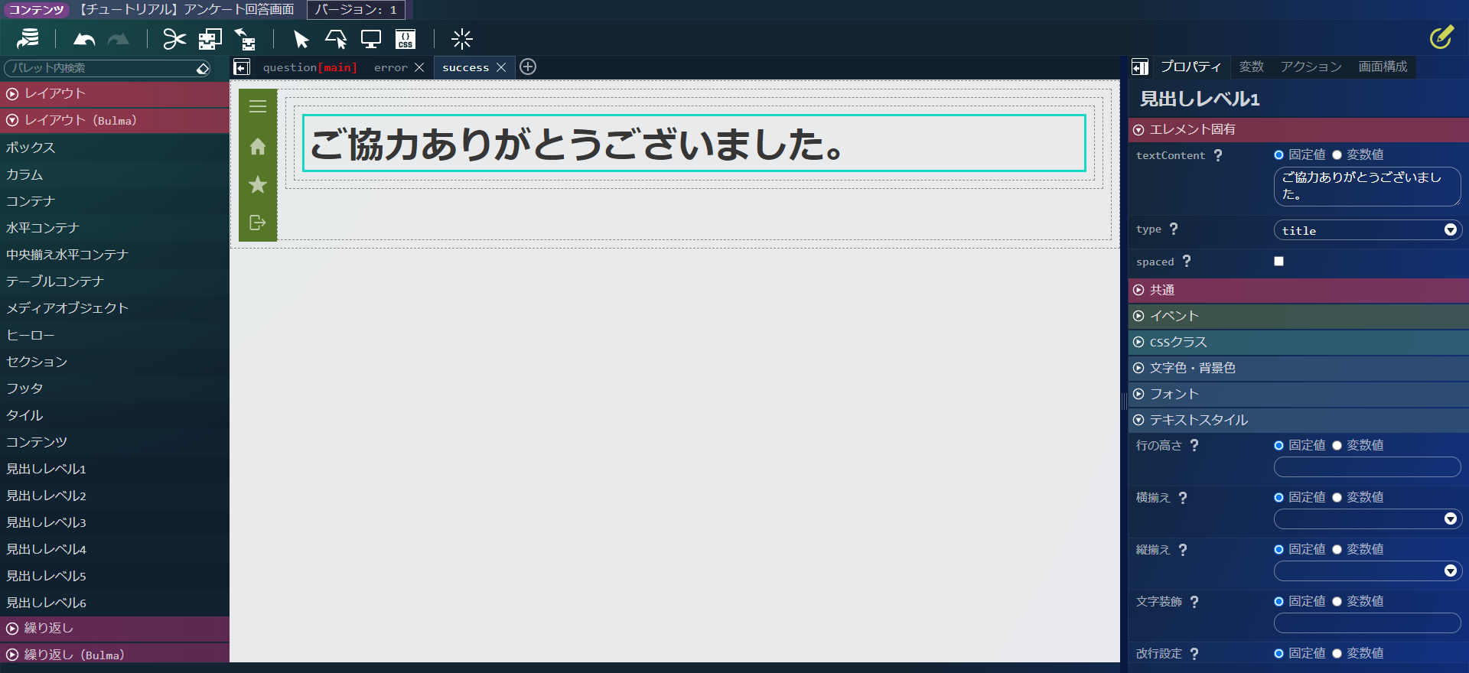The height and width of the screenshot is (673, 1469).
Task: Click the logout icon in canvas sidebar
Action: (x=258, y=223)
